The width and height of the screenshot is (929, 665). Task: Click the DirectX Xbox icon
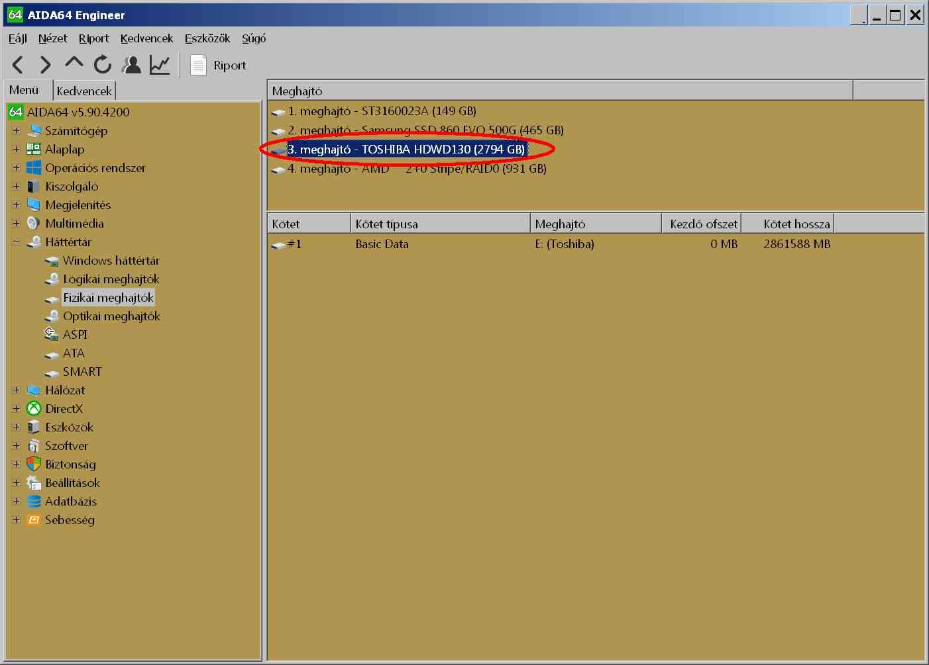34,408
